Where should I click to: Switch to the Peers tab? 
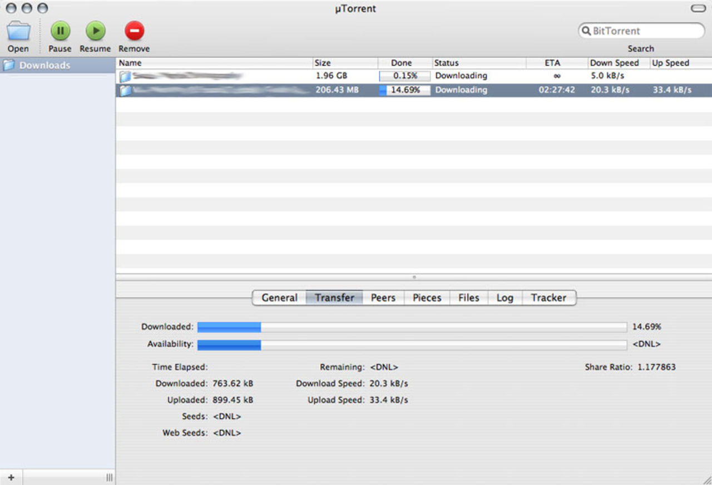[x=383, y=298]
